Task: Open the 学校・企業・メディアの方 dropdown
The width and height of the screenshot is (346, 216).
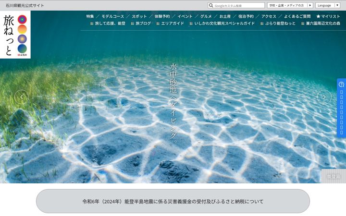Action: 290,5
